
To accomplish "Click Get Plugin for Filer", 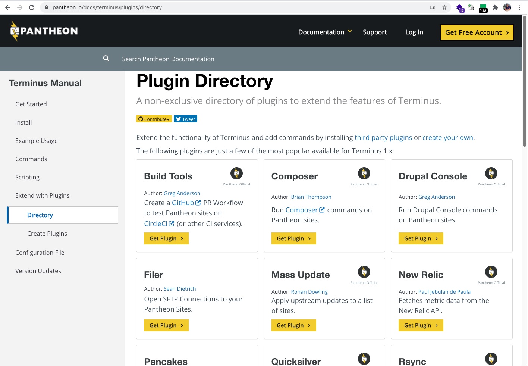I will 166,325.
